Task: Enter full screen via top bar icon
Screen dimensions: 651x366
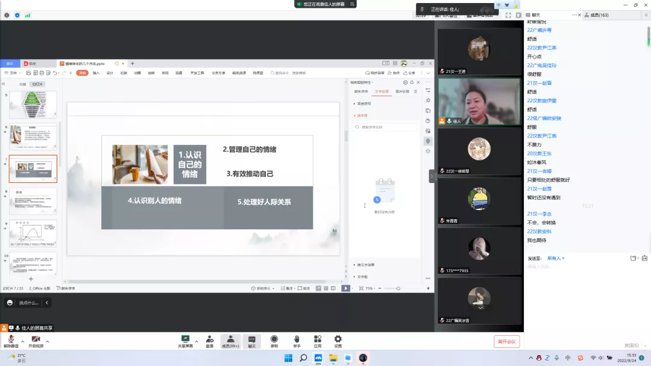Action: pyautogui.click(x=508, y=15)
